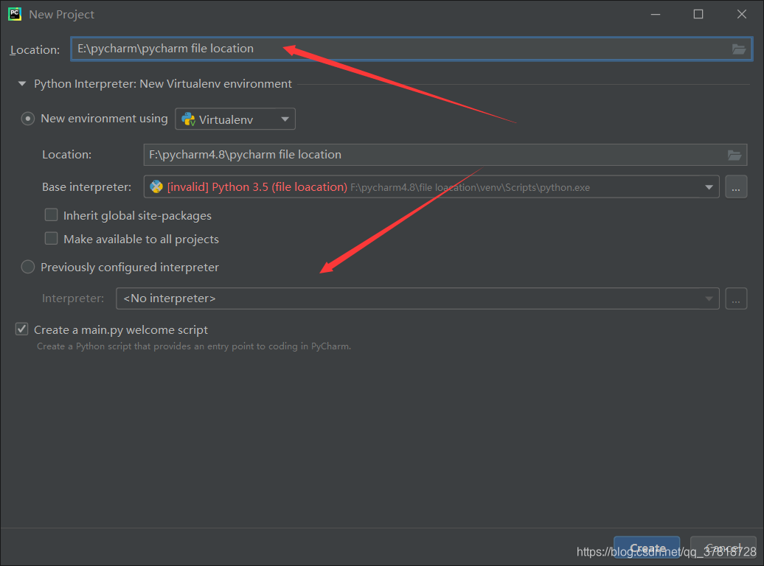The width and height of the screenshot is (764, 566).
Task: Click the 'Python Interpreter: New Virtualenv environment' heading
Action: (x=163, y=84)
